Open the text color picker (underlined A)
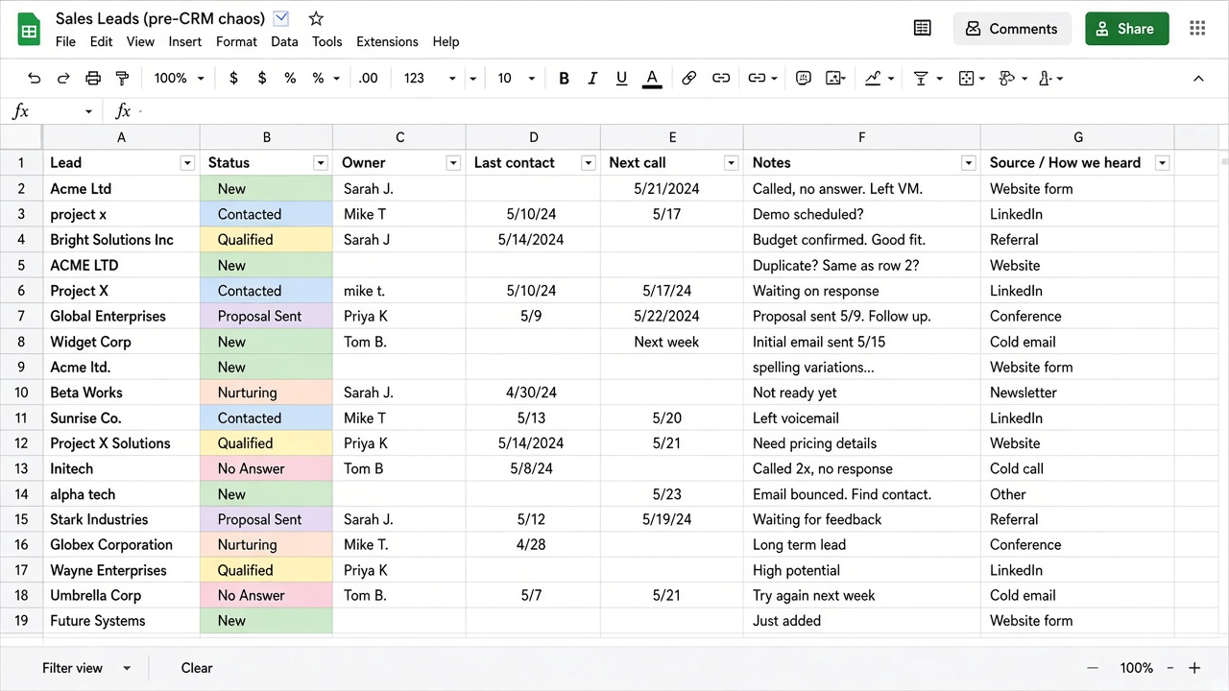Viewport: 1229px width, 691px height. click(x=652, y=79)
